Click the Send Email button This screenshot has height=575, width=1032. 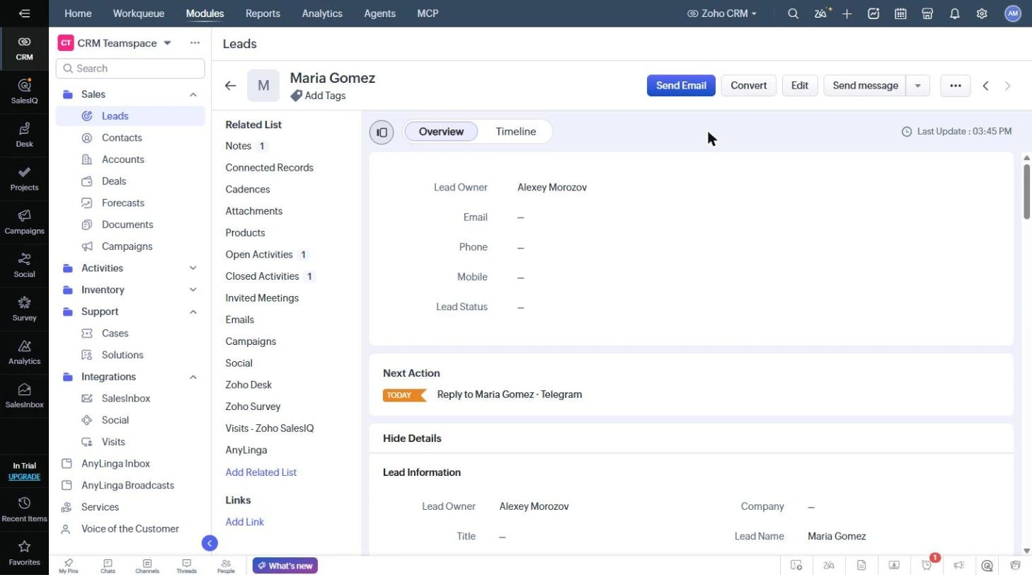click(681, 86)
